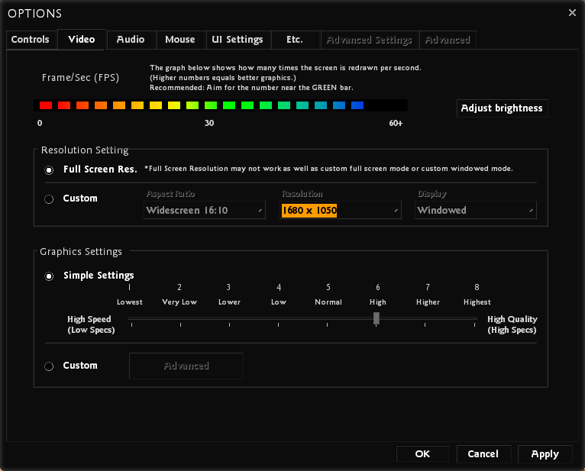This screenshot has height=471, width=585.
Task: Click the first red FPS bar segment
Action: [x=46, y=105]
